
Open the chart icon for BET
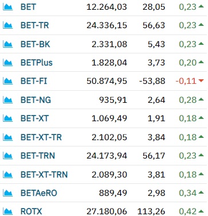[x=8, y=7]
